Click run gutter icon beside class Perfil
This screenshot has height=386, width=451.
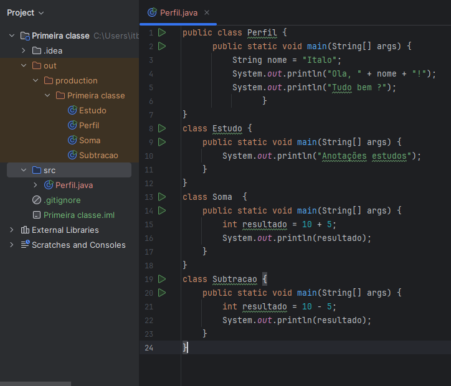click(162, 32)
